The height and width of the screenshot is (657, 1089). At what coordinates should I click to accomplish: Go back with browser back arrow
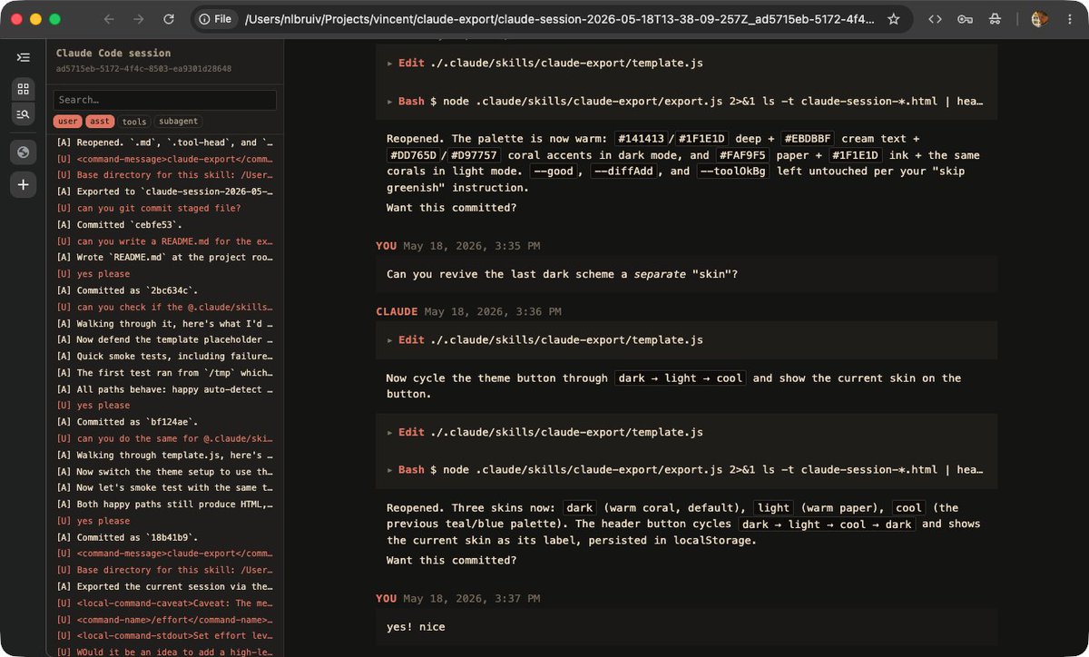tap(109, 19)
